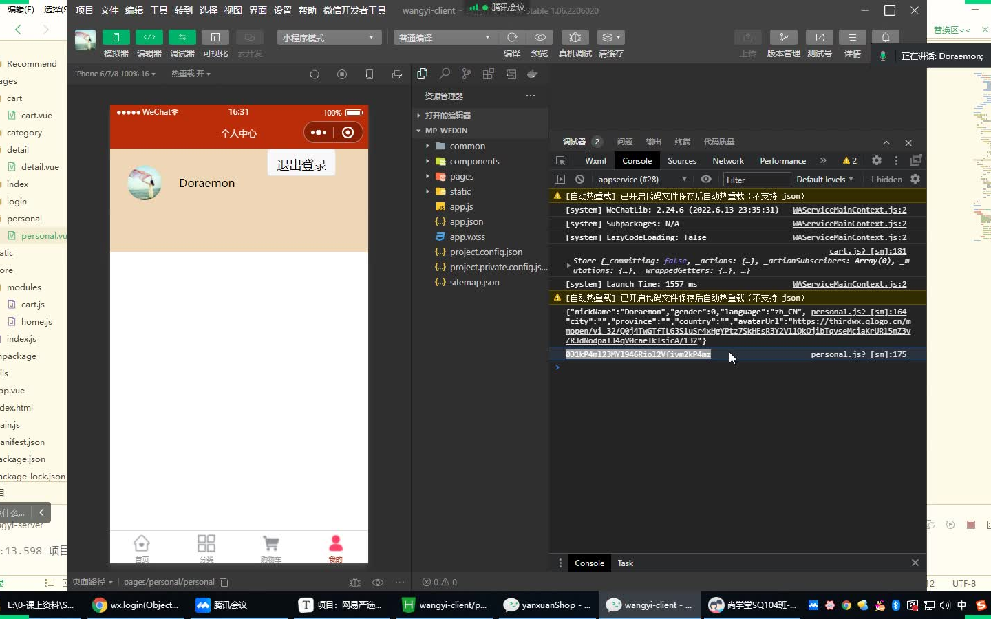The width and height of the screenshot is (991, 619).
Task: Toggle the 调试器 debugger panel button
Action: click(x=182, y=37)
